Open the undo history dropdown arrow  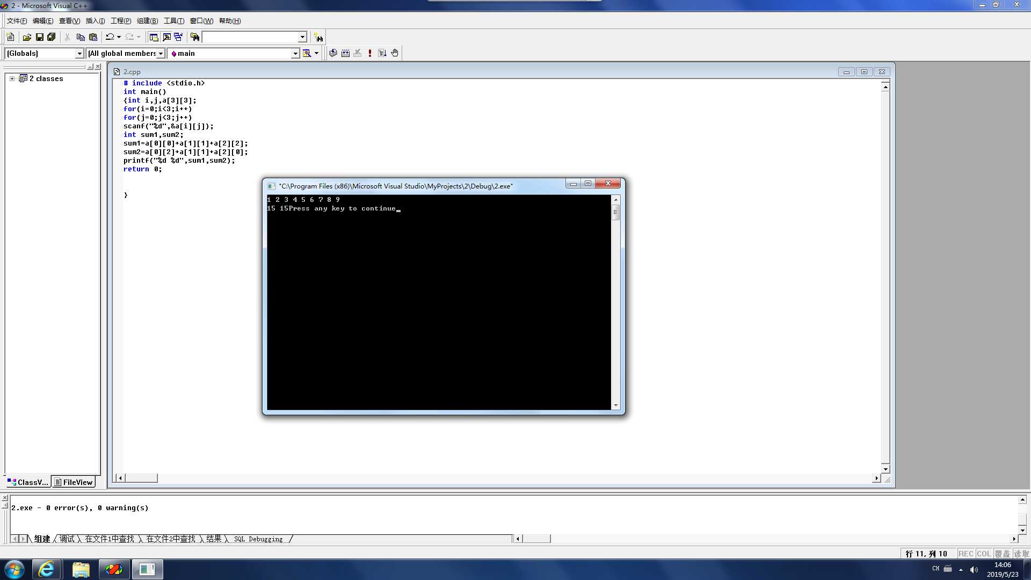point(119,37)
